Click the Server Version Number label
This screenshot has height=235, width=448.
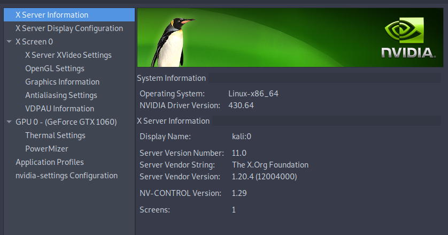(x=181, y=153)
